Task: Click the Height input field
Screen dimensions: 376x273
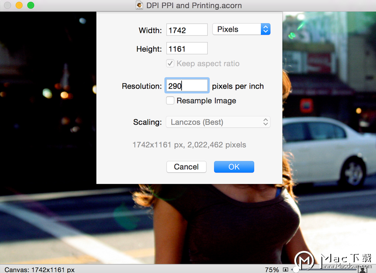Action: (187, 48)
